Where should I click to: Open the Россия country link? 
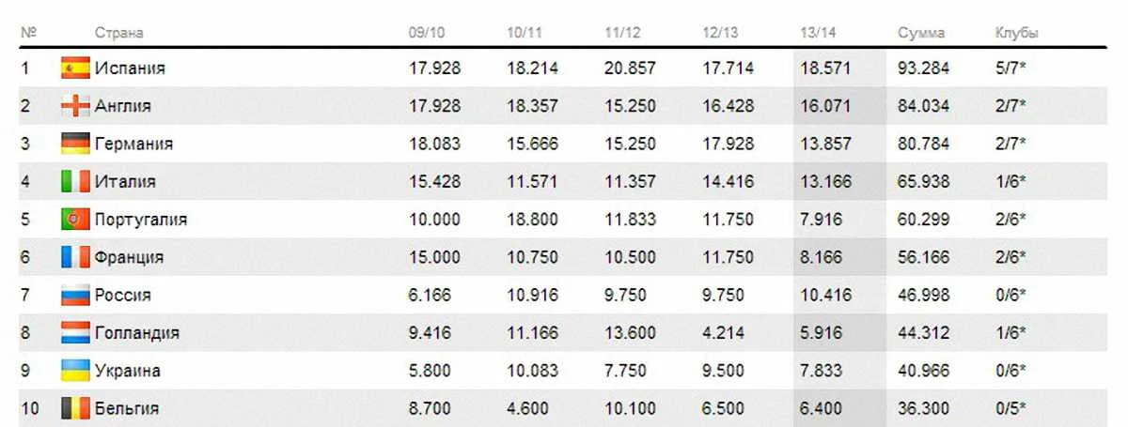pos(122,295)
